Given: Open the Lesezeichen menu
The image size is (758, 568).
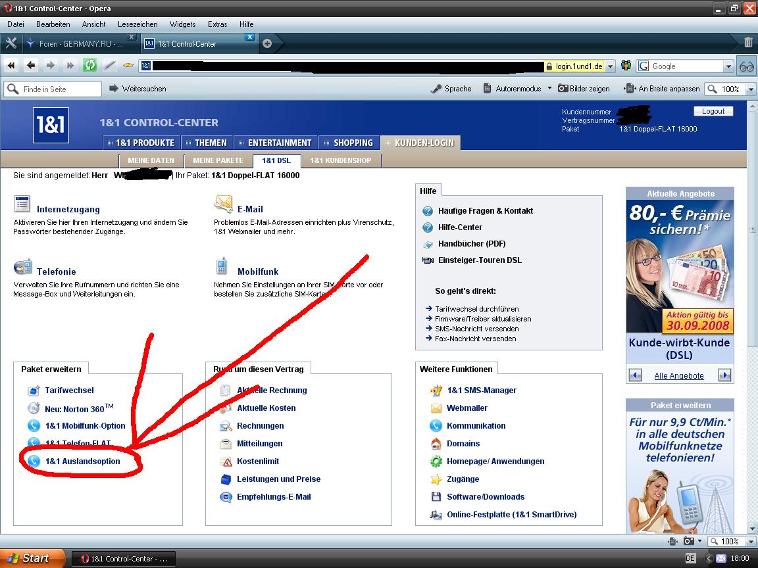Looking at the screenshot, I should [x=138, y=24].
